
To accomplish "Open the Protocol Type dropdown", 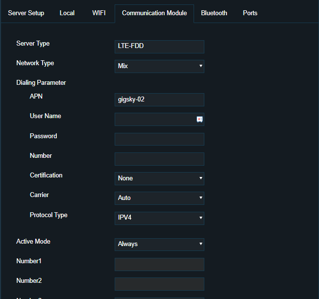I will pos(159,218).
